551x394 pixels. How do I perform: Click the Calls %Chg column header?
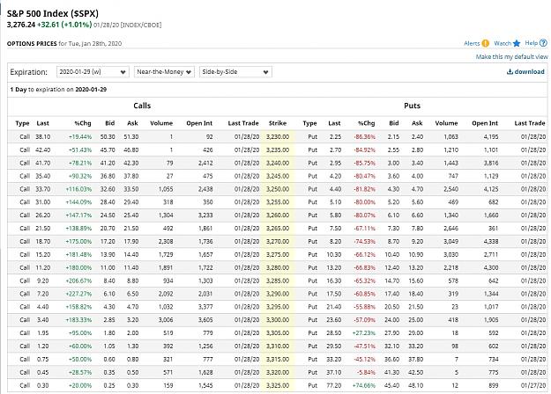coord(83,123)
